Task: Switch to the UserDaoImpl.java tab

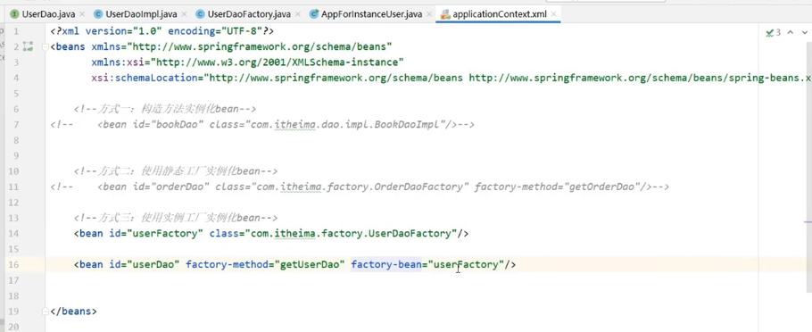Action: [141, 14]
